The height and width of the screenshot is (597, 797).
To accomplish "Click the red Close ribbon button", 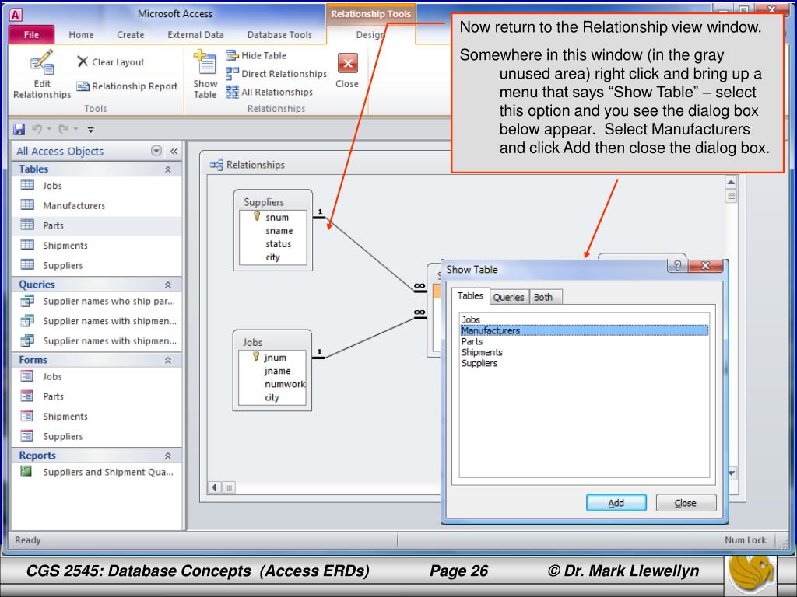I will 347,70.
